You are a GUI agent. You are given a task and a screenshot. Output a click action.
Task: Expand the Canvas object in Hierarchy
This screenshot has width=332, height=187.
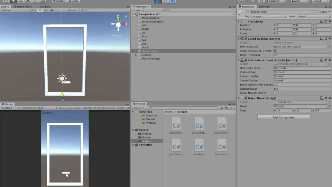(136, 55)
